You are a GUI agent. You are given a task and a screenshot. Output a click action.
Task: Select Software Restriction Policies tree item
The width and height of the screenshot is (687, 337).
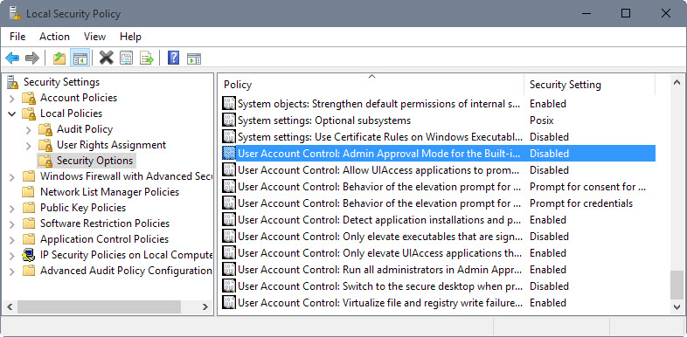pyautogui.click(x=105, y=224)
